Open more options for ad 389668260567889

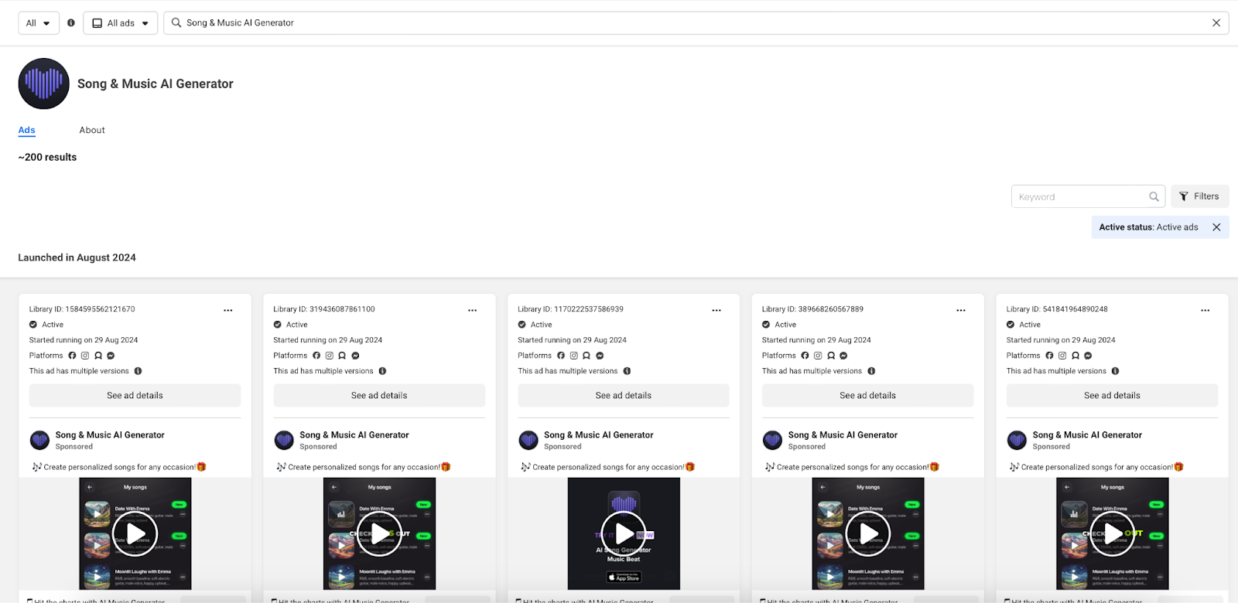click(x=961, y=310)
